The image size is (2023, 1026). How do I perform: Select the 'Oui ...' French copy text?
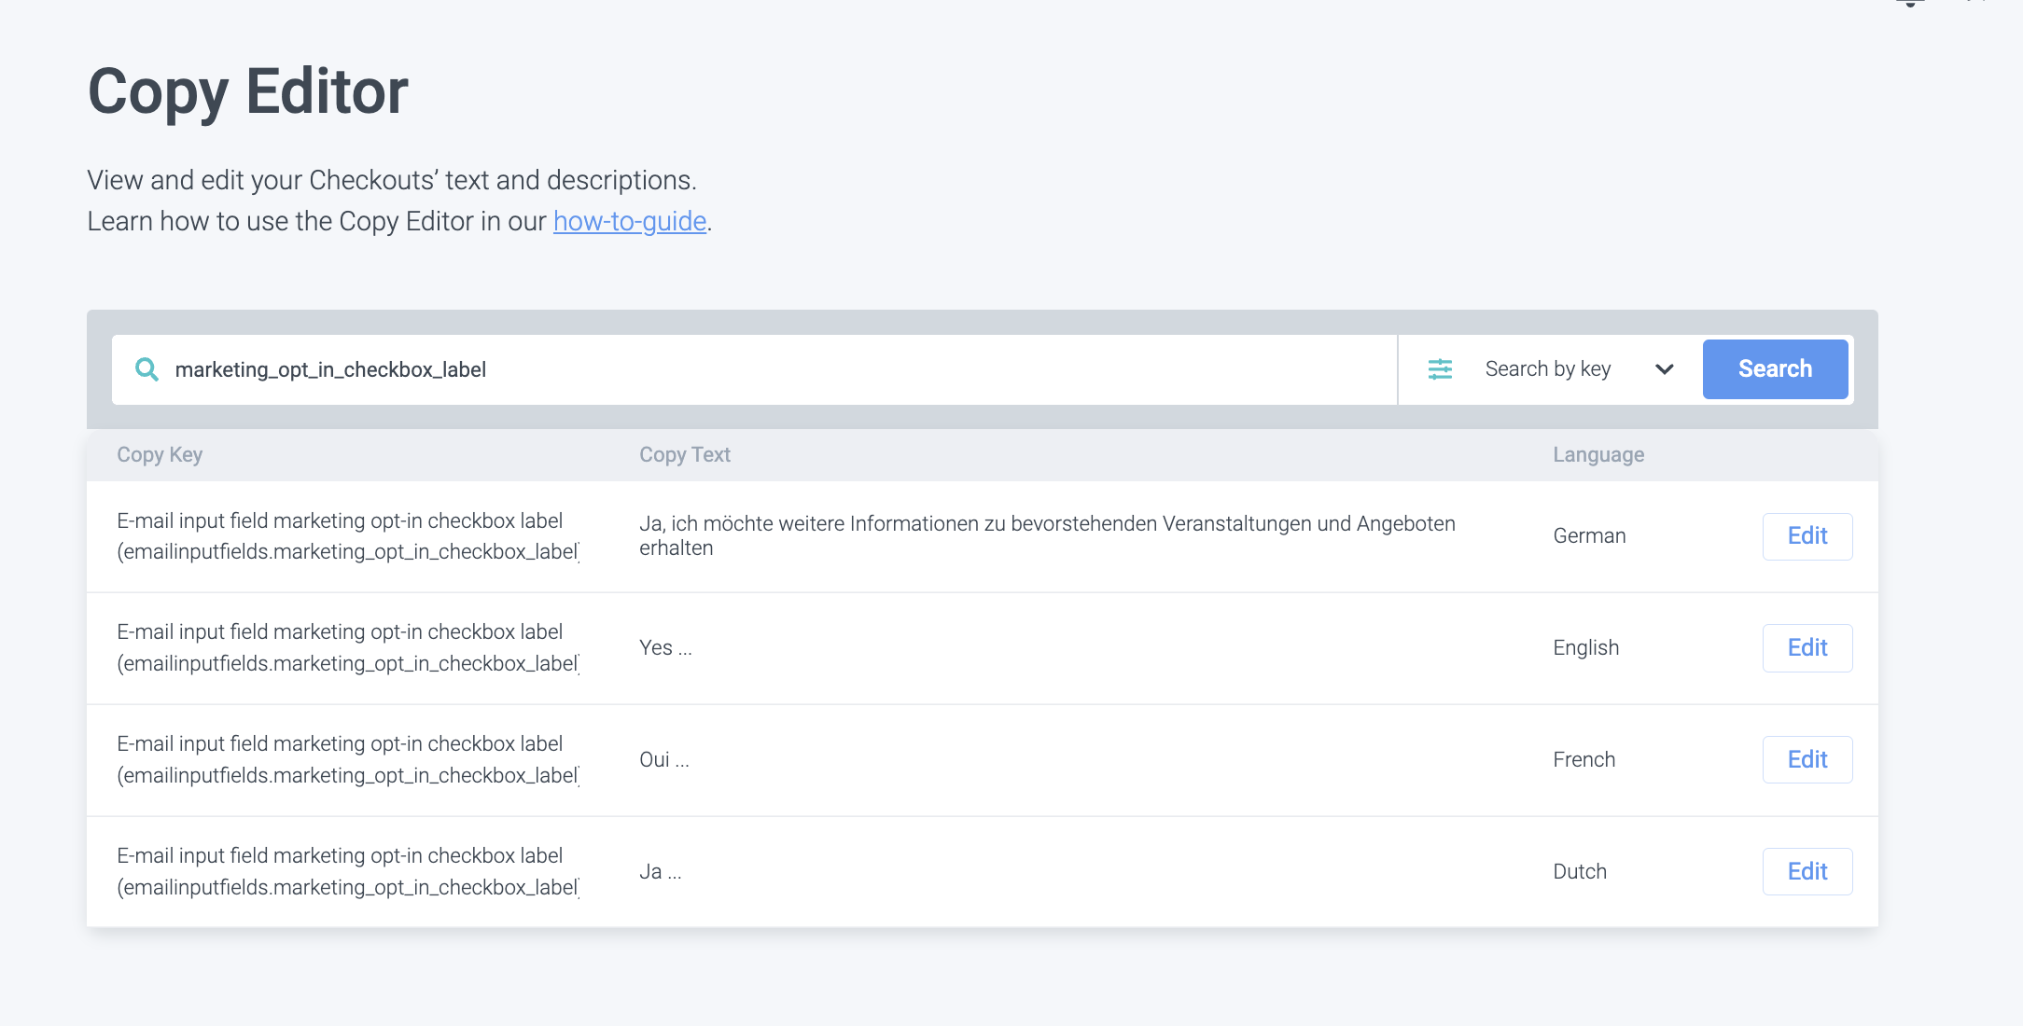coord(663,760)
